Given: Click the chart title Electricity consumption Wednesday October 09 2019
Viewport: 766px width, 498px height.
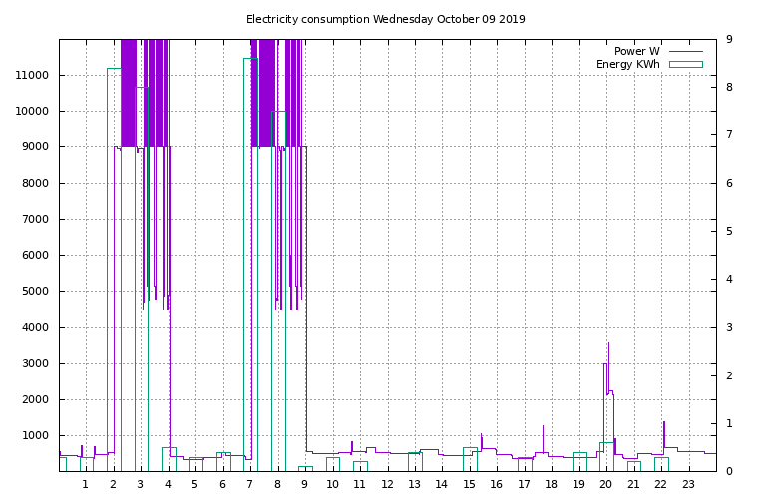Looking at the screenshot, I should 385,19.
